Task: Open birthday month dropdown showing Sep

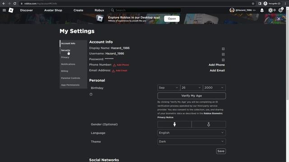Action: click(168, 88)
